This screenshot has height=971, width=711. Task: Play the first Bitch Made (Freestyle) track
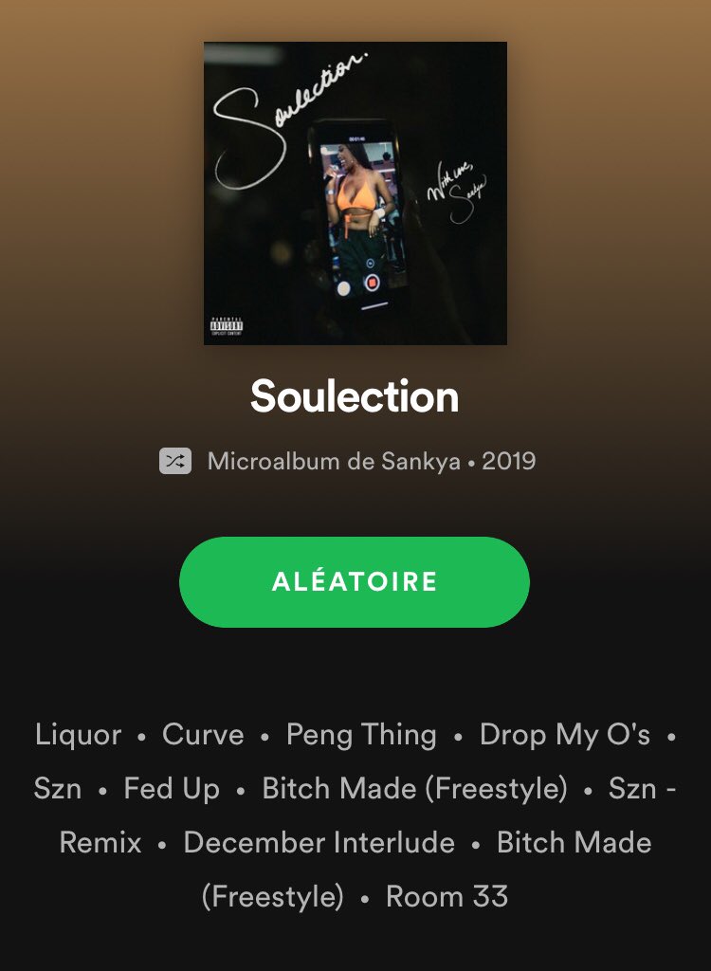[414, 789]
